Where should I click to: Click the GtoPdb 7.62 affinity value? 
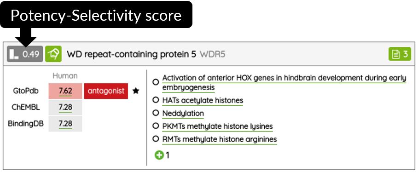pos(65,91)
